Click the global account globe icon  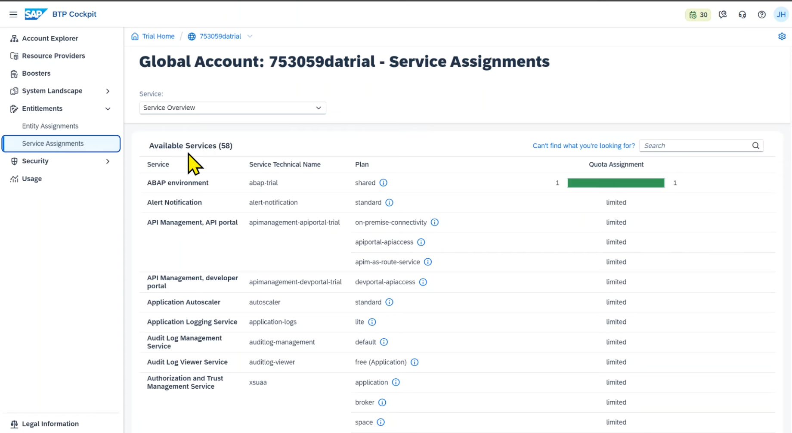[192, 37]
